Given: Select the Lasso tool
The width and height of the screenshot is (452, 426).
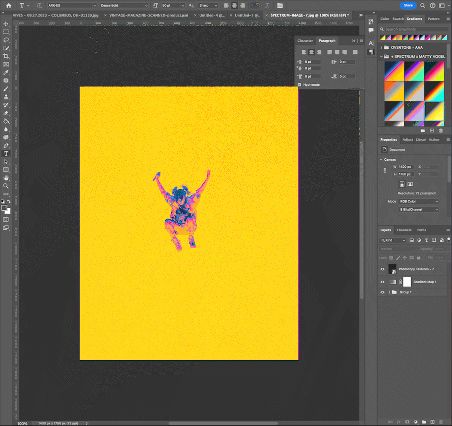Looking at the screenshot, I should point(6,40).
